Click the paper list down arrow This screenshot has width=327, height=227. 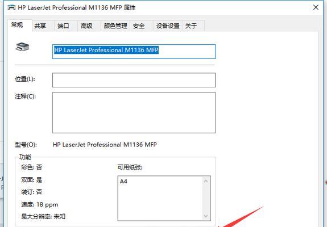point(206,216)
